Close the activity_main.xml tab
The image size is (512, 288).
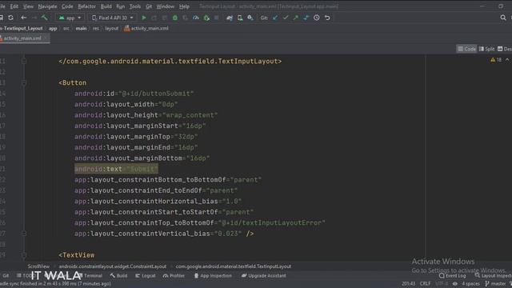46,38
